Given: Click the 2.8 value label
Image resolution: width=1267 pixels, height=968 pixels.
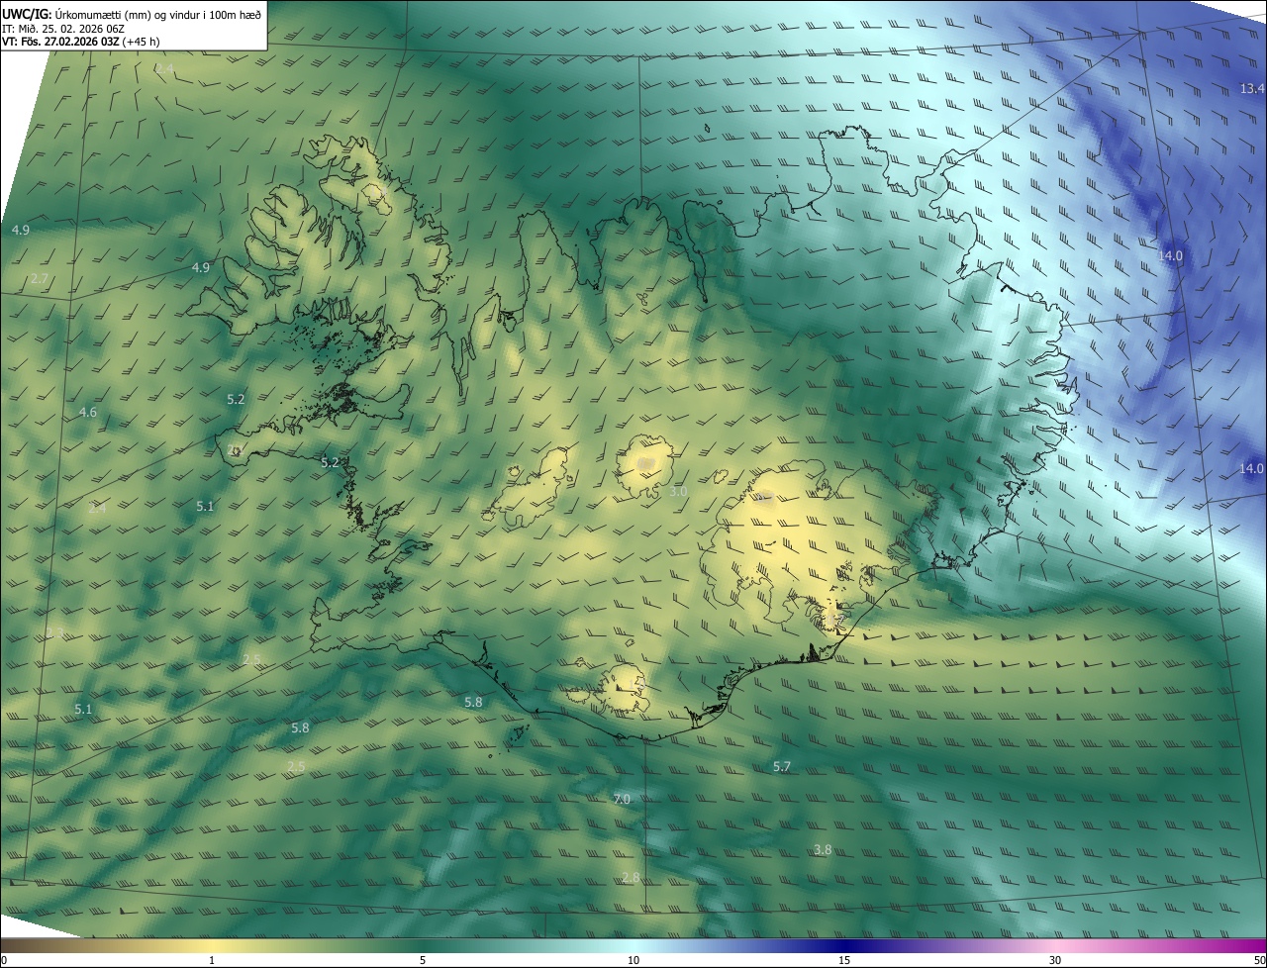Looking at the screenshot, I should (631, 878).
